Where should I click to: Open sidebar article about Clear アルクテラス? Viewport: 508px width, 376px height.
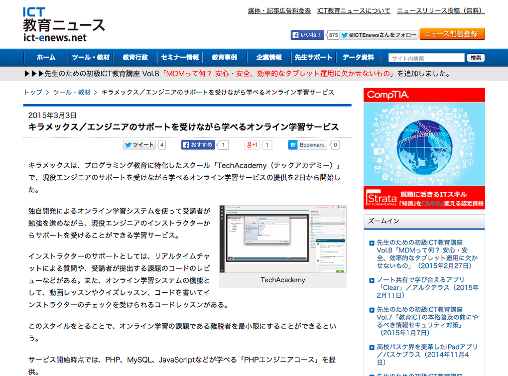click(427, 287)
